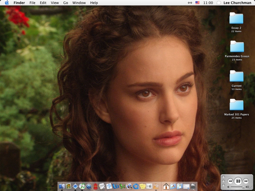Select the Parmenides Essays folder

(237, 47)
